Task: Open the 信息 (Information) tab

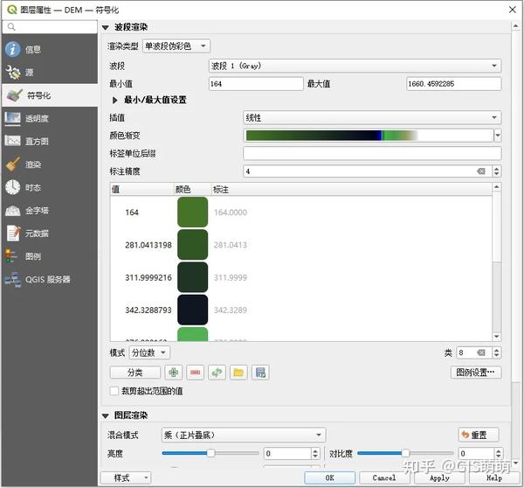Action: click(50, 50)
